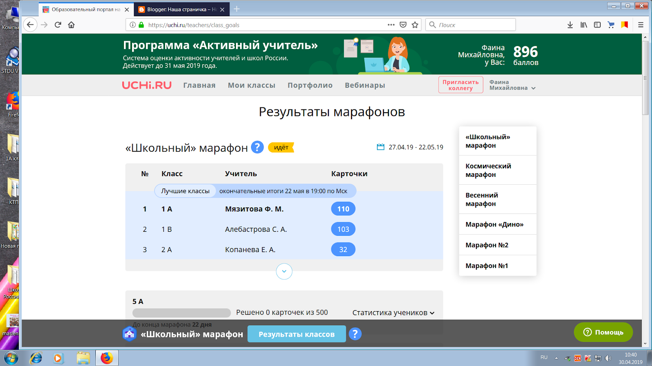Bookmark this page via the star icon
Image resolution: width=652 pixels, height=366 pixels.
[x=414, y=24]
